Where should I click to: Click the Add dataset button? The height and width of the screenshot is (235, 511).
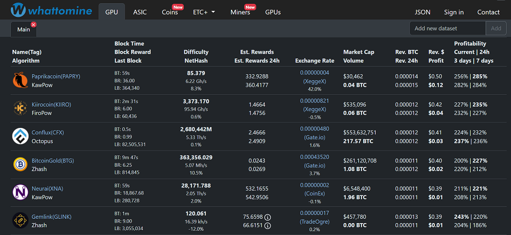[496, 28]
